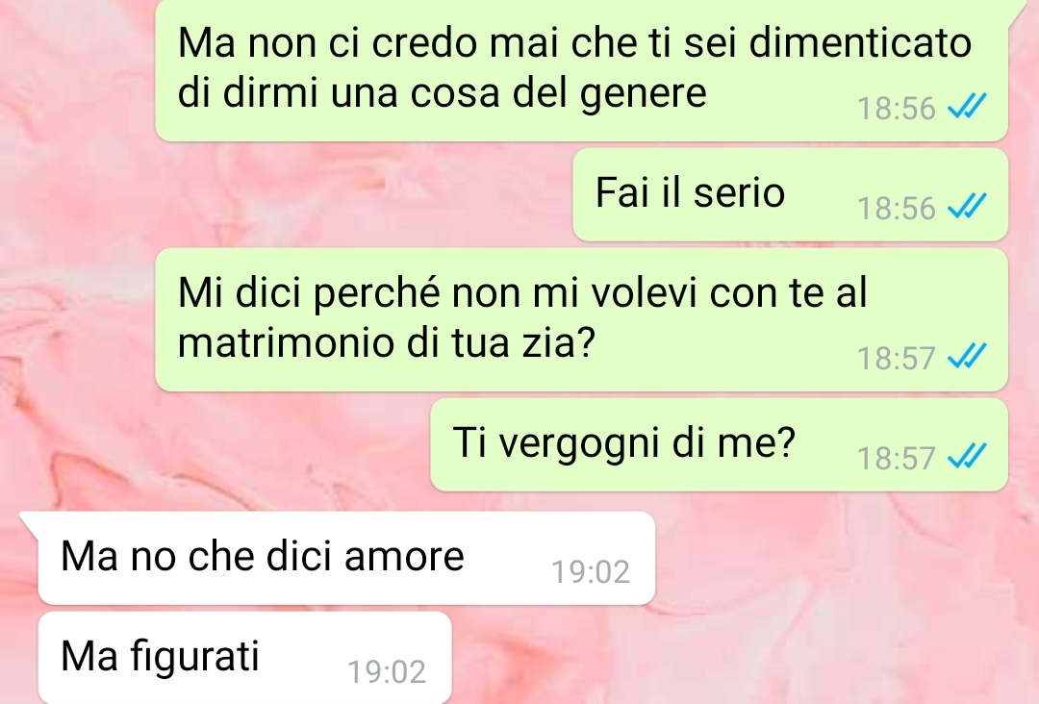1039x704 pixels.
Task: Tap the words 'matrimonio di tua zia?'
Action: (387, 342)
